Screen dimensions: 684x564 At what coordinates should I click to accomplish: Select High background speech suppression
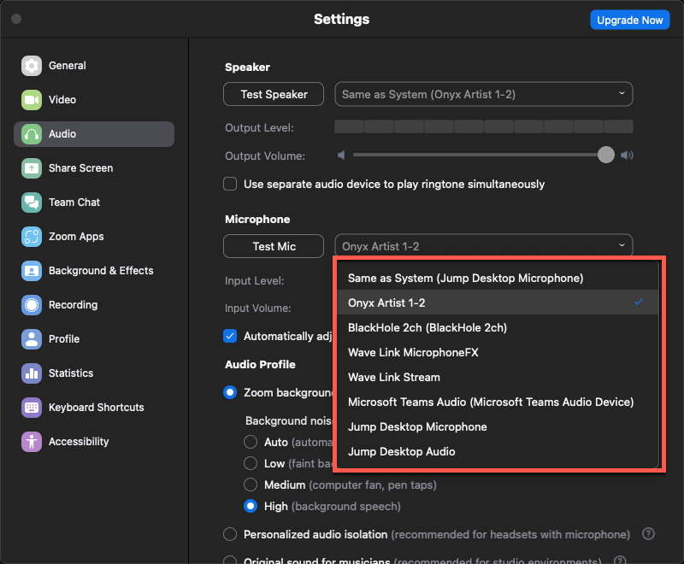pos(251,506)
